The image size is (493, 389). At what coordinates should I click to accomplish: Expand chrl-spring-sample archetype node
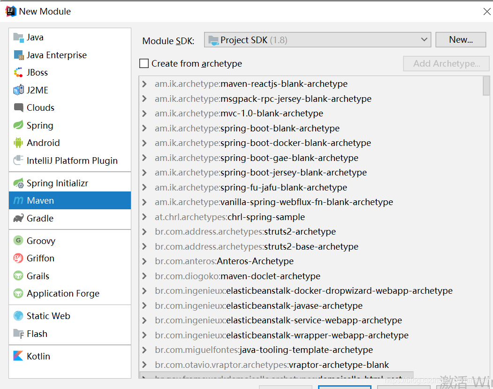click(x=144, y=217)
